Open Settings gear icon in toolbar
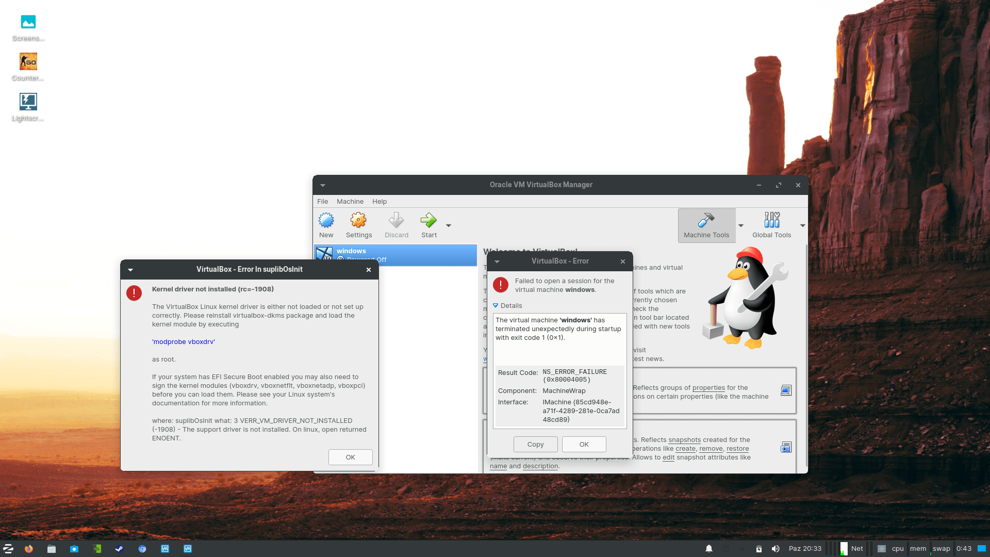The width and height of the screenshot is (990, 557). coord(358,221)
